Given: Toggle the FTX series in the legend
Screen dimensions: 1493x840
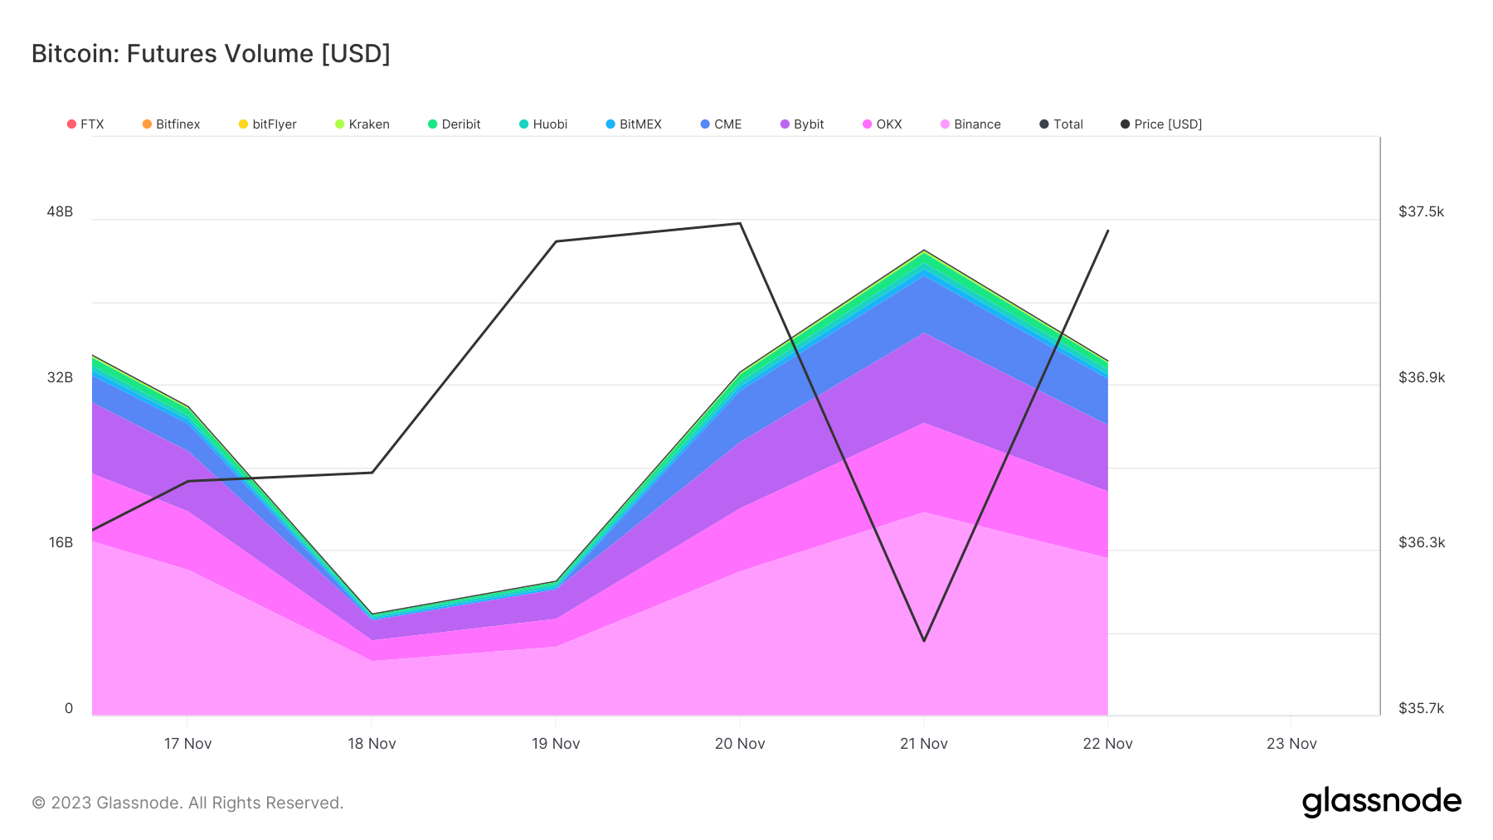Looking at the screenshot, I should pos(85,124).
